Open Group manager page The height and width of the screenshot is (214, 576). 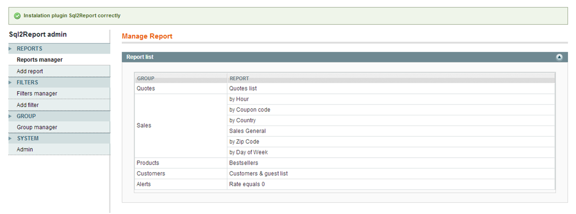[37, 127]
